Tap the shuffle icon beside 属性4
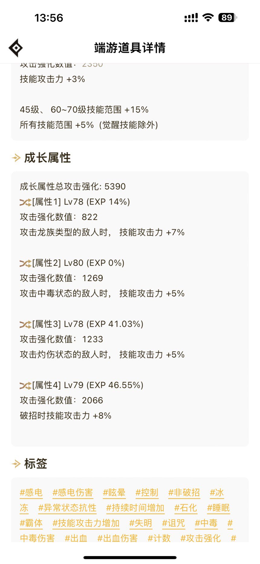 tap(25, 385)
